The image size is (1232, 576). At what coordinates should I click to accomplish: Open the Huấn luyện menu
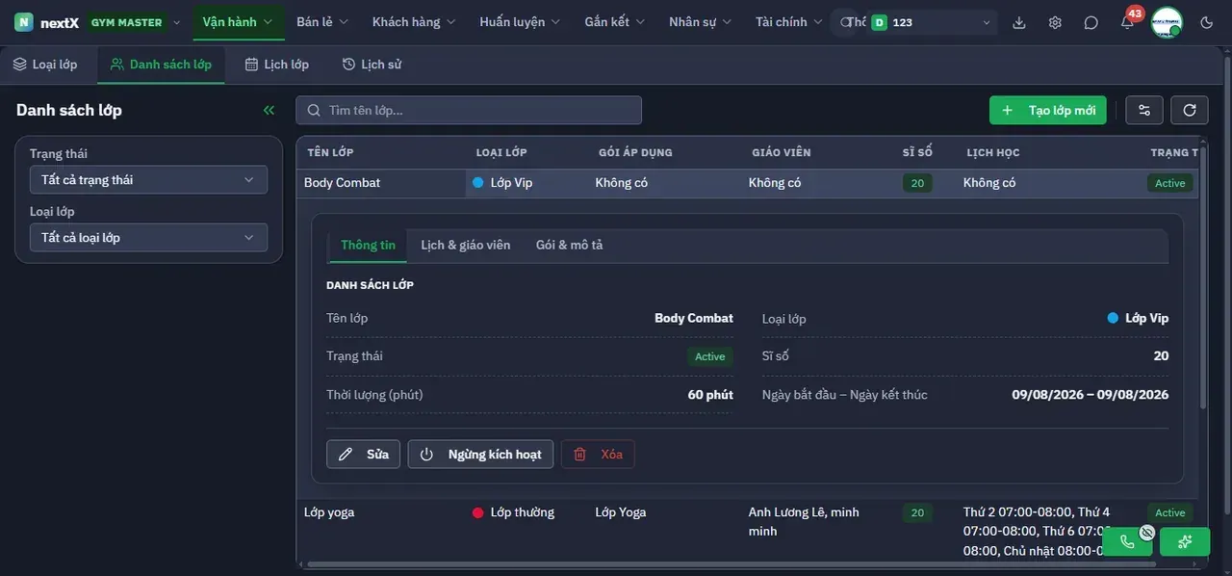point(521,22)
